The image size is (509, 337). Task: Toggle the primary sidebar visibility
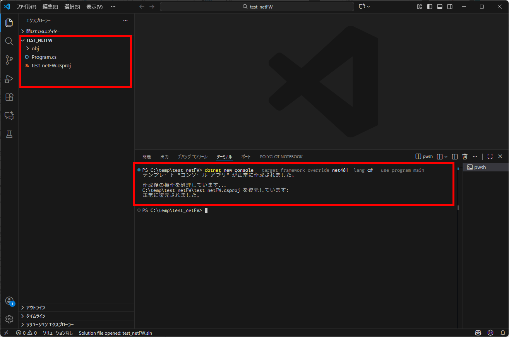[429, 6]
